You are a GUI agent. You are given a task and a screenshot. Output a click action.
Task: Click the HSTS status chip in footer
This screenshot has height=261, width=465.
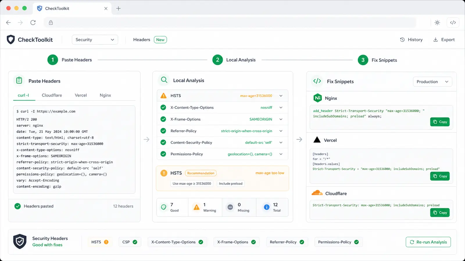click(x=100, y=242)
